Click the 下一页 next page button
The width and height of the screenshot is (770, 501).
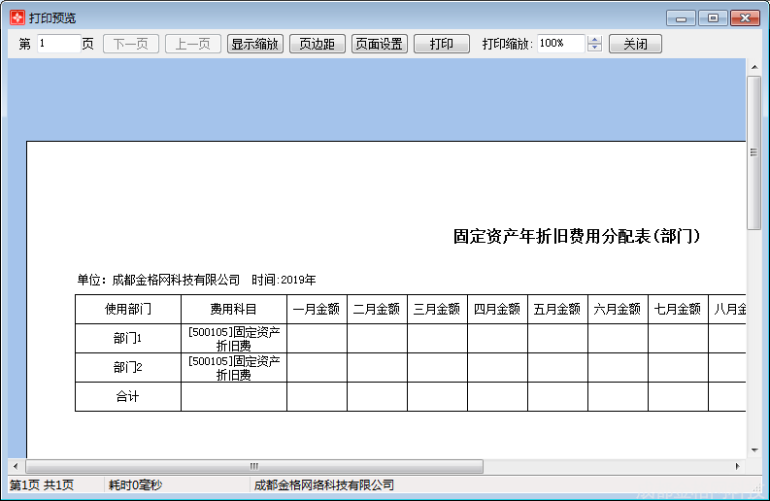[131, 44]
